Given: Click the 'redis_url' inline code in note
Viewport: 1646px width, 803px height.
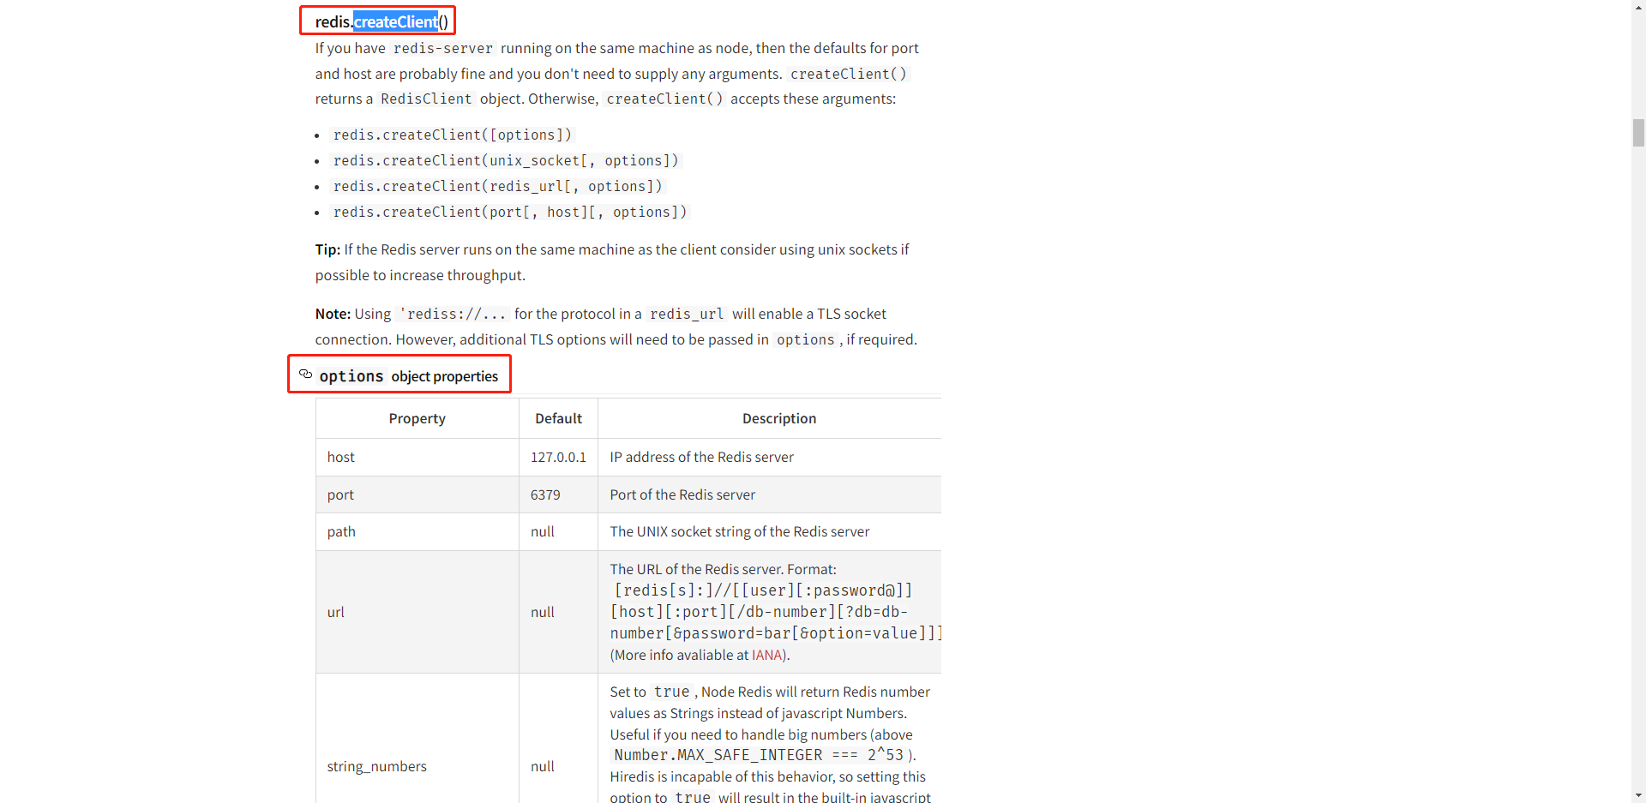Looking at the screenshot, I should [x=687, y=315].
